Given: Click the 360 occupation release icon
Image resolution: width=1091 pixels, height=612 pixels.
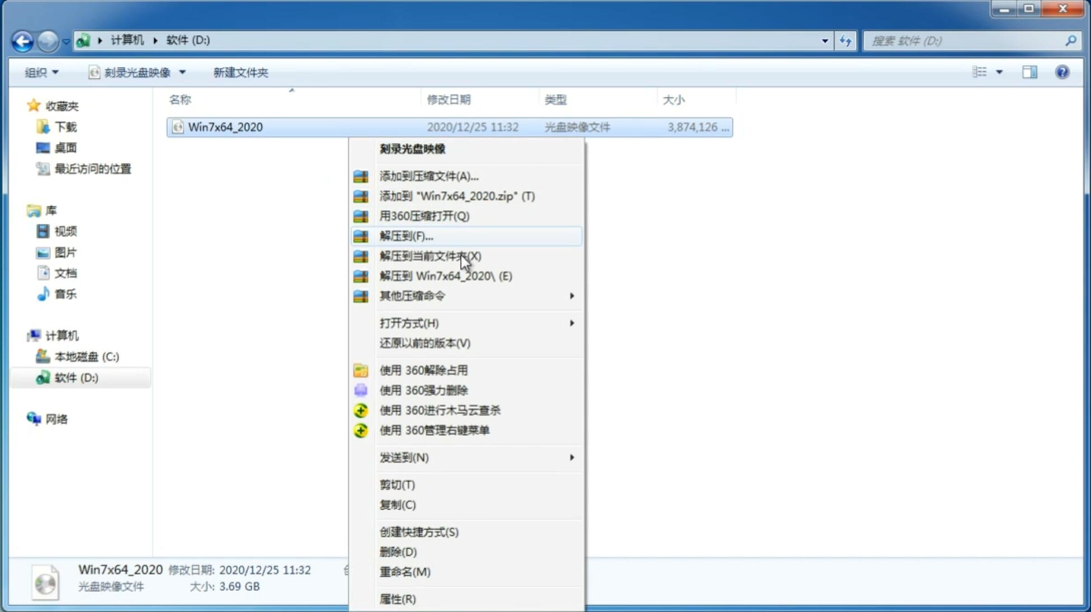Looking at the screenshot, I should click(x=360, y=370).
